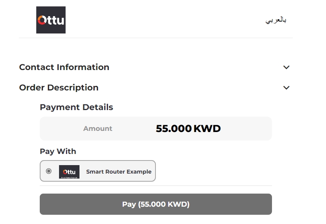Click the divider line above the Pay button
This screenshot has width=326, height=224.
click(x=156, y=186)
